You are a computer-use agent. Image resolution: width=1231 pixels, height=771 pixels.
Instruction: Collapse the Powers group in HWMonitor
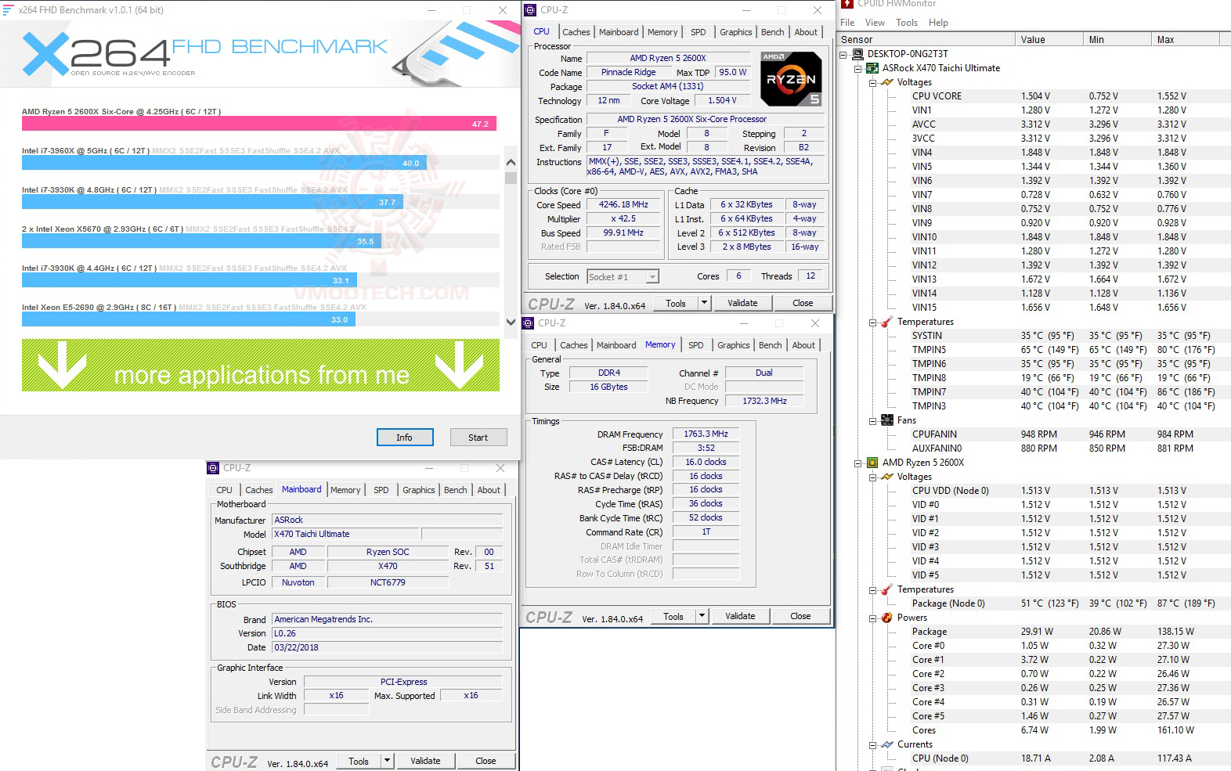(872, 618)
